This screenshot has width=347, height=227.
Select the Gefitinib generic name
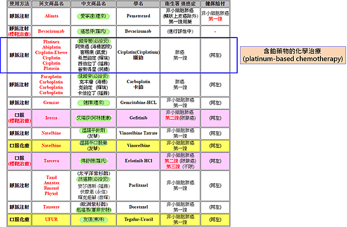coord(138,118)
